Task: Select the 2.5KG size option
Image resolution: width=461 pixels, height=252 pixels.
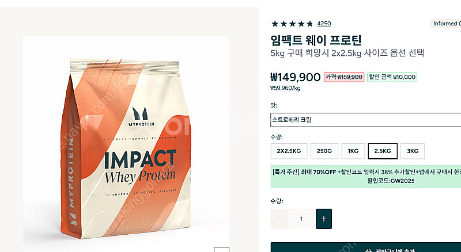Action: click(383, 151)
